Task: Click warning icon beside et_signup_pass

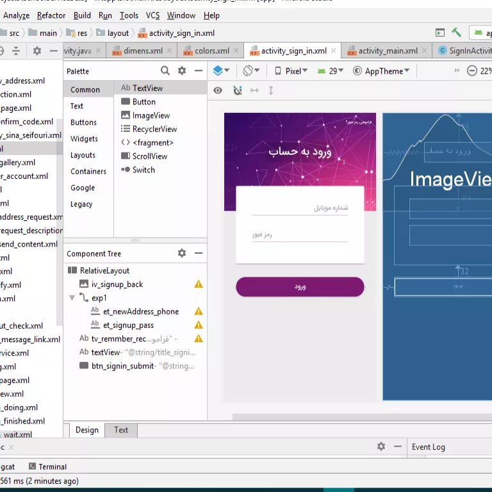Action: (199, 325)
